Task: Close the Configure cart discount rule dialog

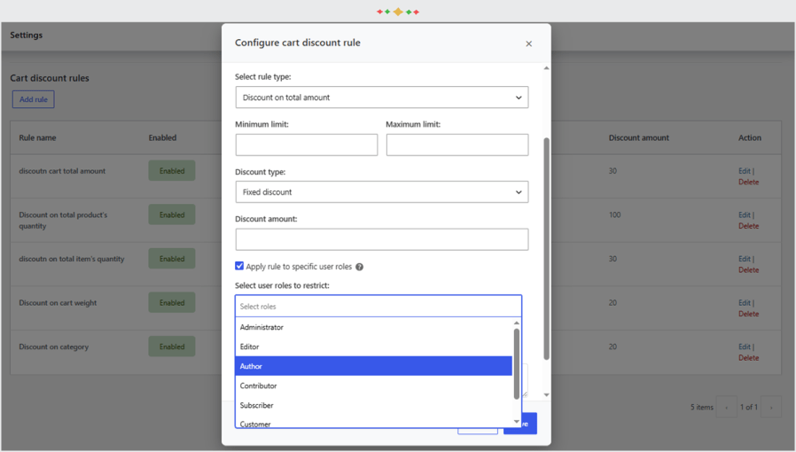Action: [x=528, y=43]
